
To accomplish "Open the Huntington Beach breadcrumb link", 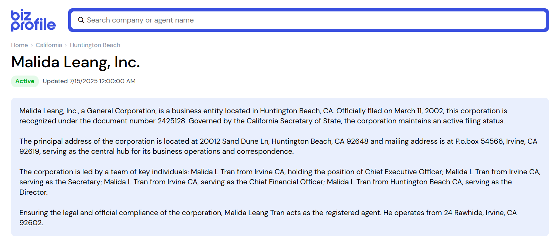I will coord(95,45).
